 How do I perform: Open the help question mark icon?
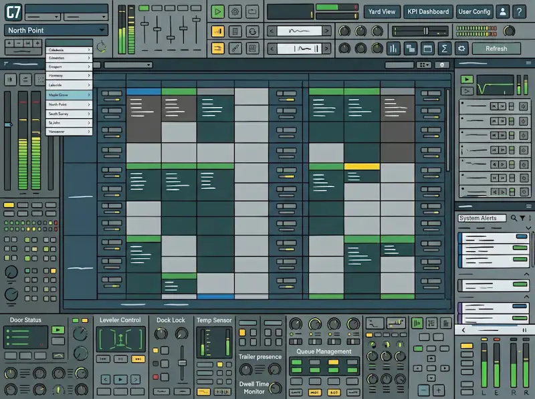tap(519, 12)
